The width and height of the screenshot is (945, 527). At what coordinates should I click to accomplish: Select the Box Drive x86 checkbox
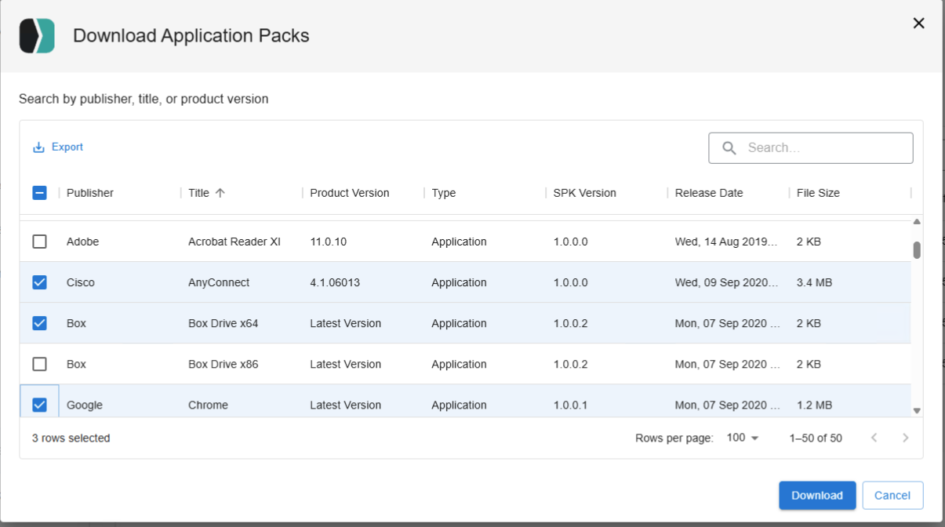(39, 364)
